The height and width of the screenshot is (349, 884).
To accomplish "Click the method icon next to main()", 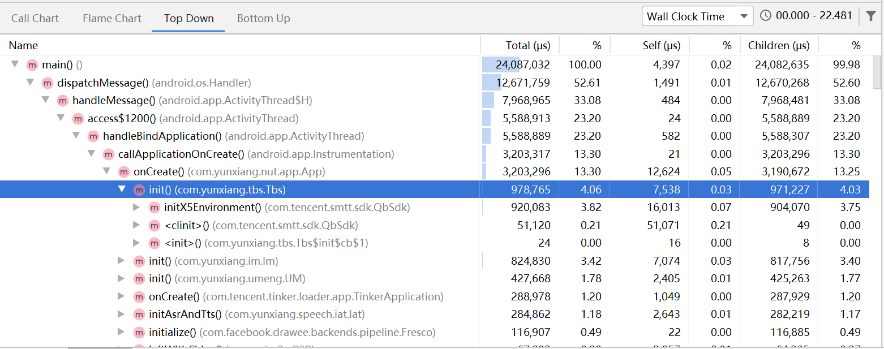I will tap(32, 65).
